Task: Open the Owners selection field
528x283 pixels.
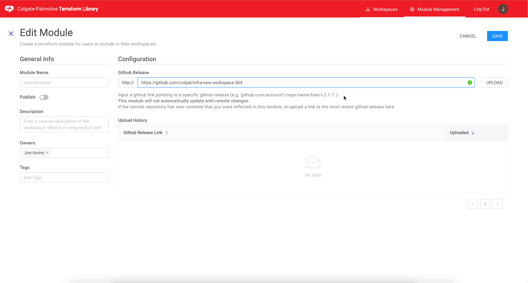Action: tap(64, 153)
